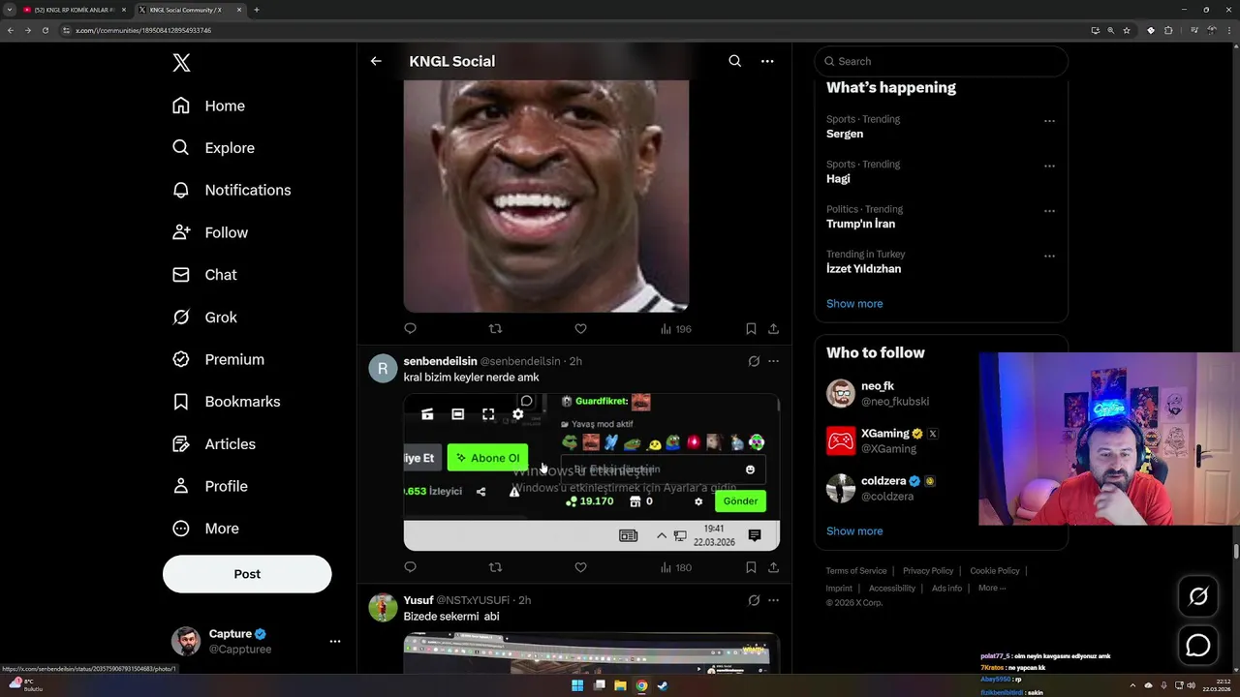Click Show more under What's happening
The image size is (1240, 697).
[x=854, y=304]
